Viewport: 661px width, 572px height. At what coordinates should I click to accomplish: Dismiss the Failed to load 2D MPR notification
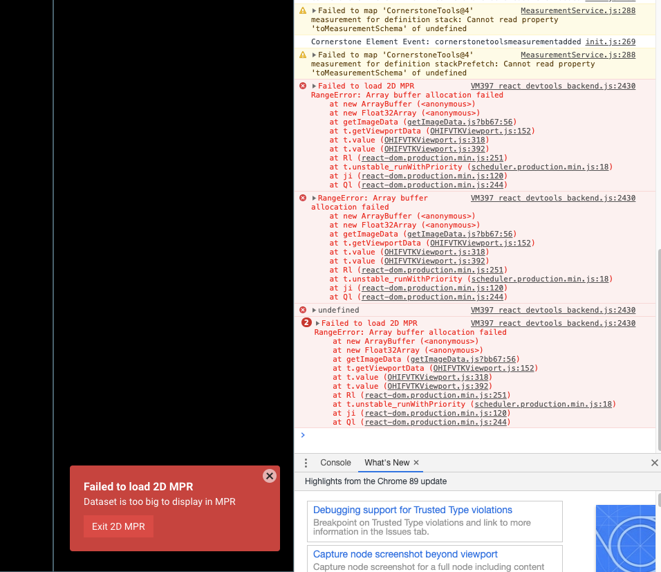point(270,476)
